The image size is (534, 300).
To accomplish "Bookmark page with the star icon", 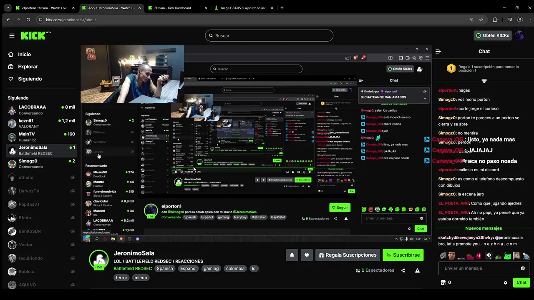I will [481, 20].
